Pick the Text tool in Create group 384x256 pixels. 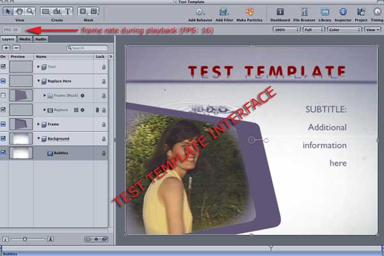68,11
